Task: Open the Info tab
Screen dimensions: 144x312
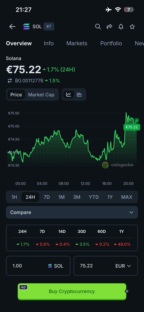Action: (x=49, y=43)
